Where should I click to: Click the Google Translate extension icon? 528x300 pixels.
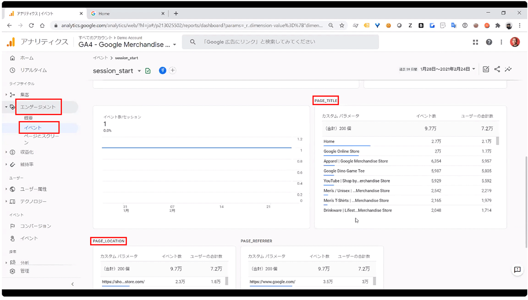(x=454, y=26)
